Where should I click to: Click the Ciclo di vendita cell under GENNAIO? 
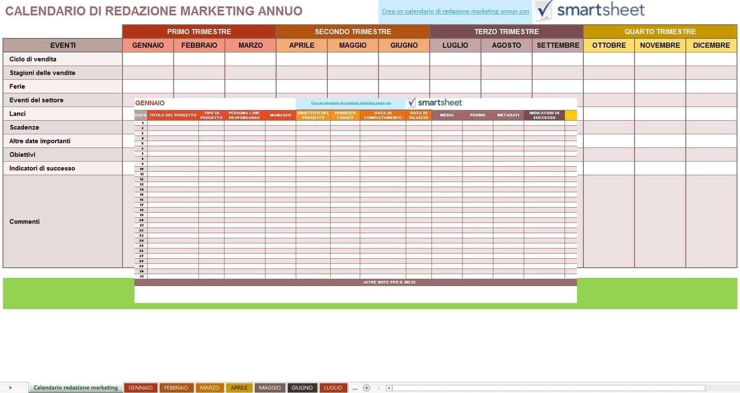(148, 59)
